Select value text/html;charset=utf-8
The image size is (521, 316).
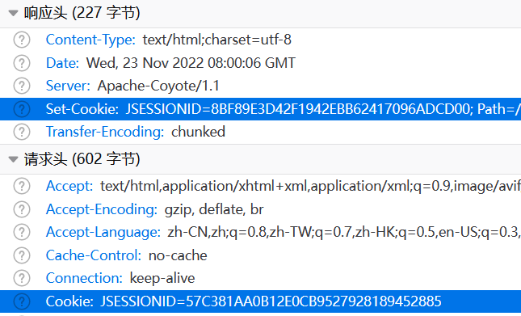point(217,40)
